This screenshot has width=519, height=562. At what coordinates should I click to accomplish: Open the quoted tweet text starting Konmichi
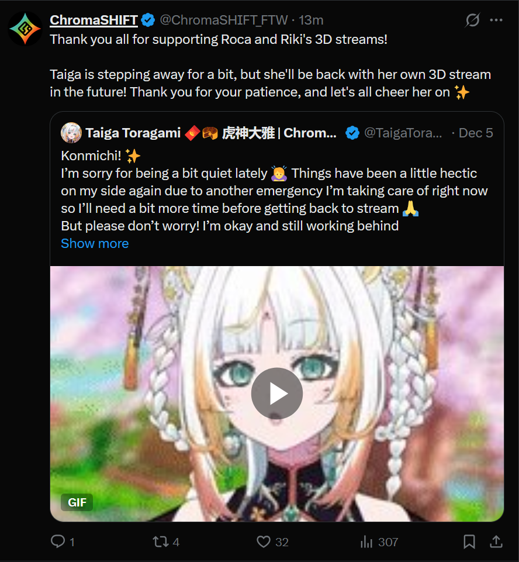274,191
